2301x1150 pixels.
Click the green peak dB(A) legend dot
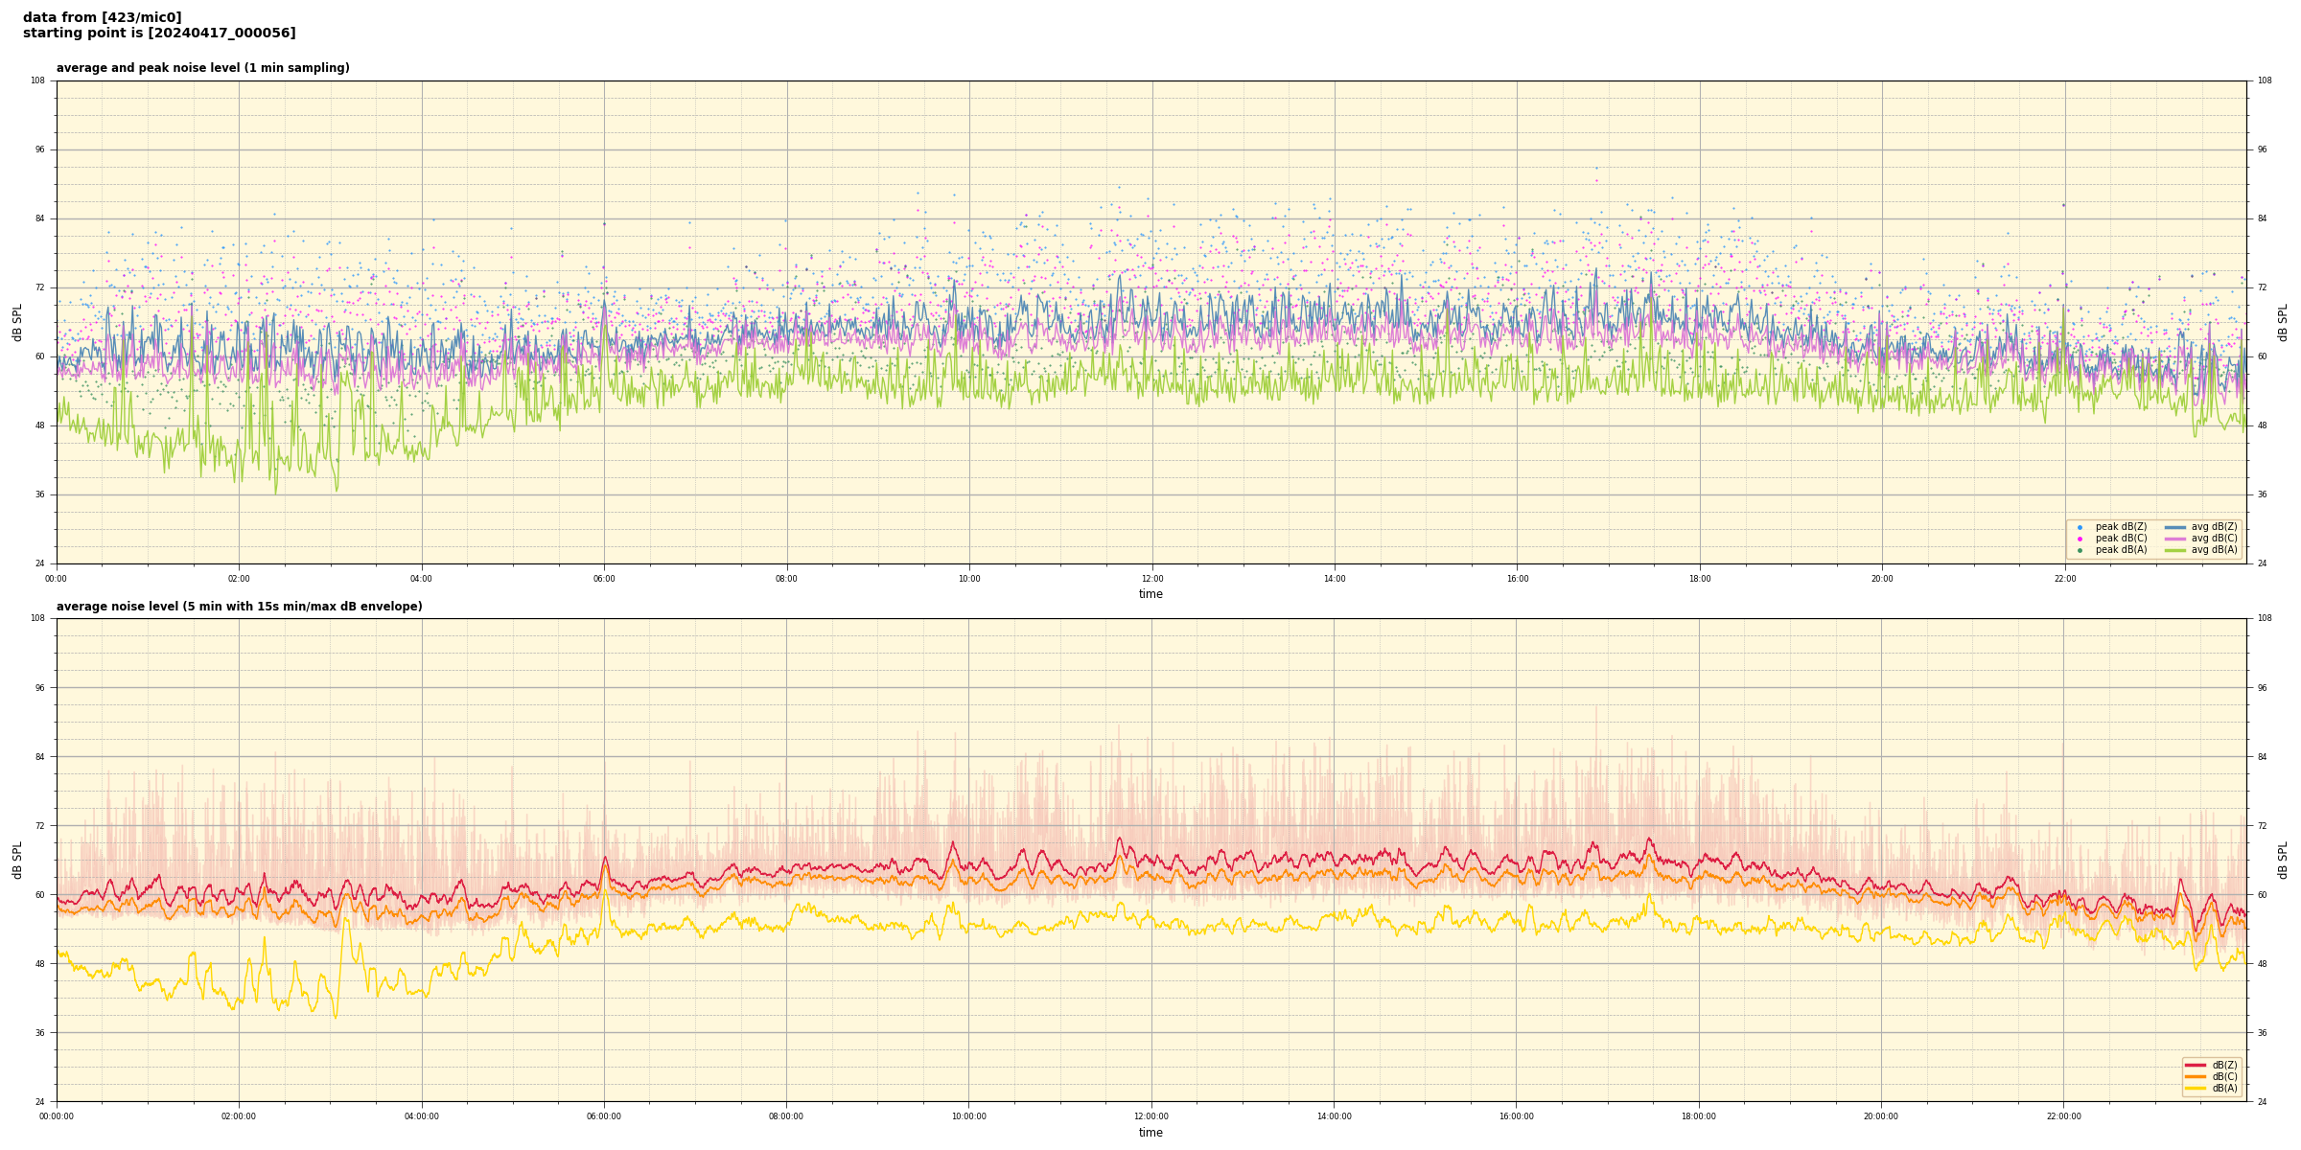[2080, 550]
